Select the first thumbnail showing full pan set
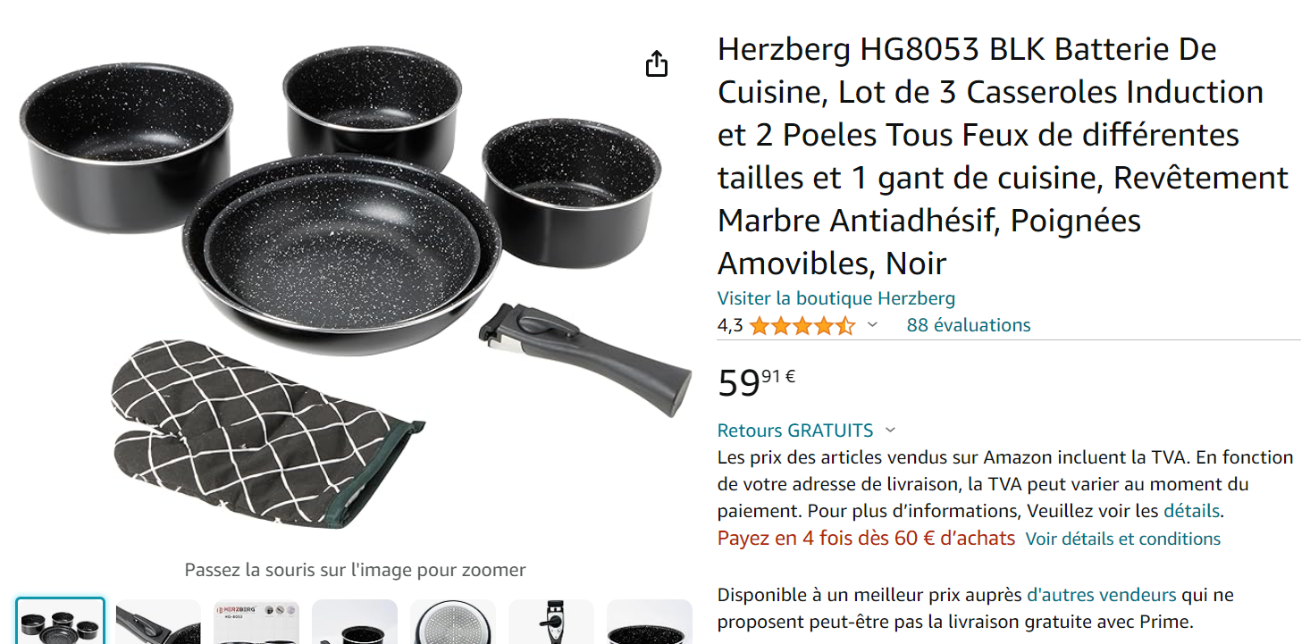The image size is (1310, 644). (60, 621)
